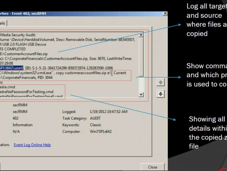Click the X button in the title bar

[165, 14]
